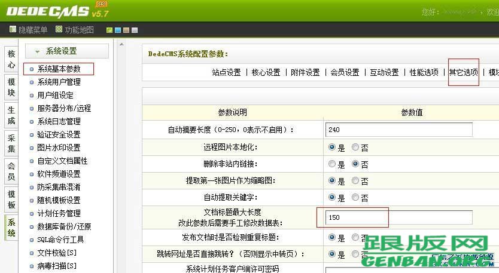Image resolution: width=499 pixels, height=273 pixels.
Task: Set 自动提取关键字 to 否
Action: tap(355, 197)
